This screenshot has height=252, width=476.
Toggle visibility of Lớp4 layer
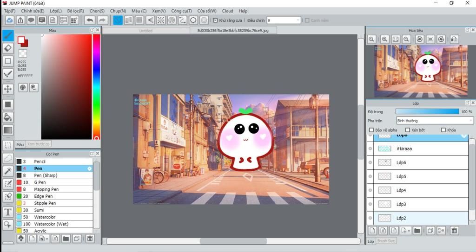370,190
